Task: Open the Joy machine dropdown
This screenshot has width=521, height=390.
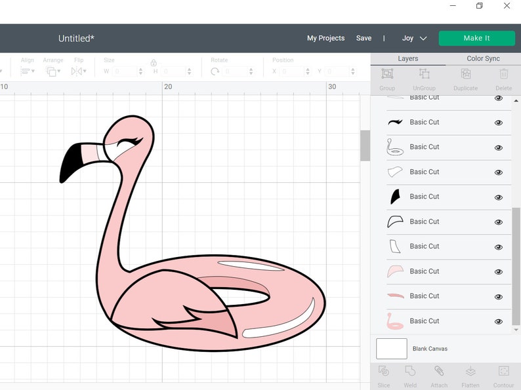Action: pyautogui.click(x=414, y=38)
